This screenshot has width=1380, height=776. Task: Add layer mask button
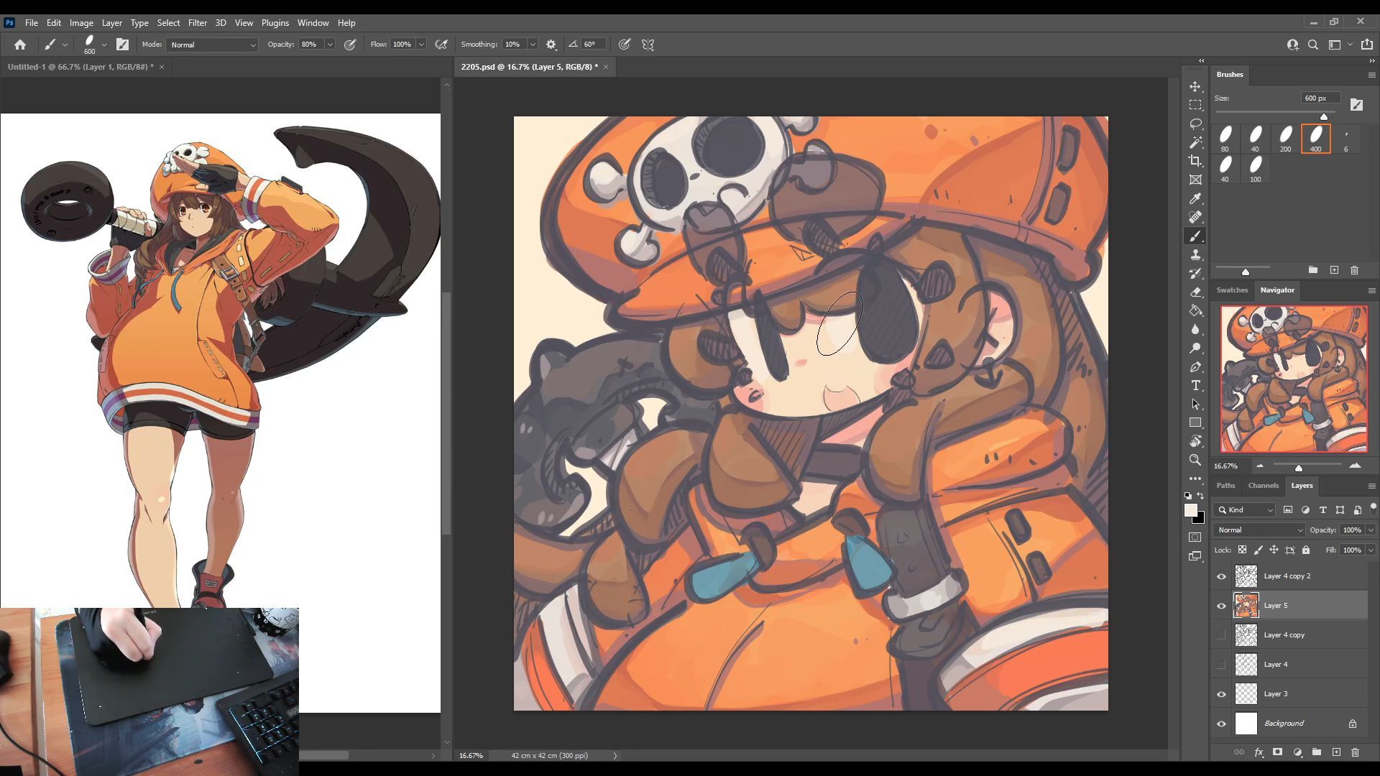click(1277, 752)
